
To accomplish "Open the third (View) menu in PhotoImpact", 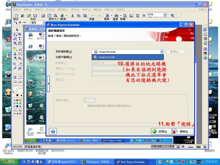I will [x=39, y=10].
